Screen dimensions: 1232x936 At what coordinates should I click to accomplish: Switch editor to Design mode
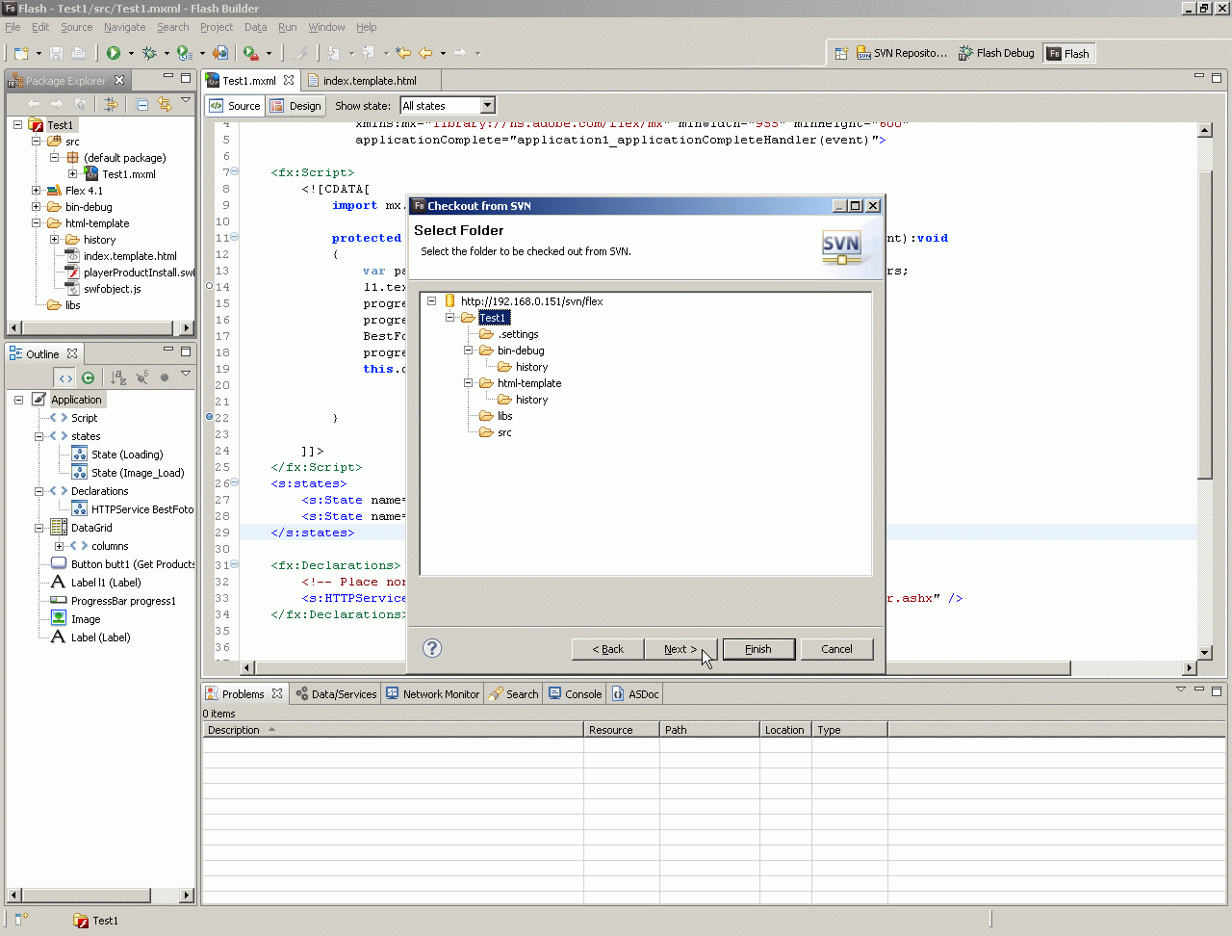click(x=296, y=106)
